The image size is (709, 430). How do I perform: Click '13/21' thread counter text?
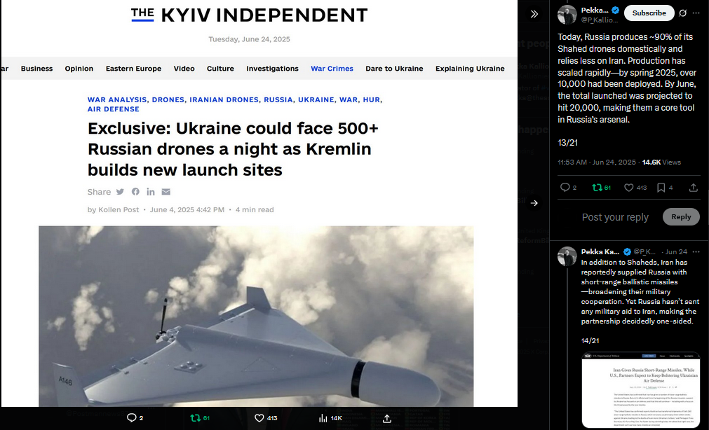click(x=567, y=143)
